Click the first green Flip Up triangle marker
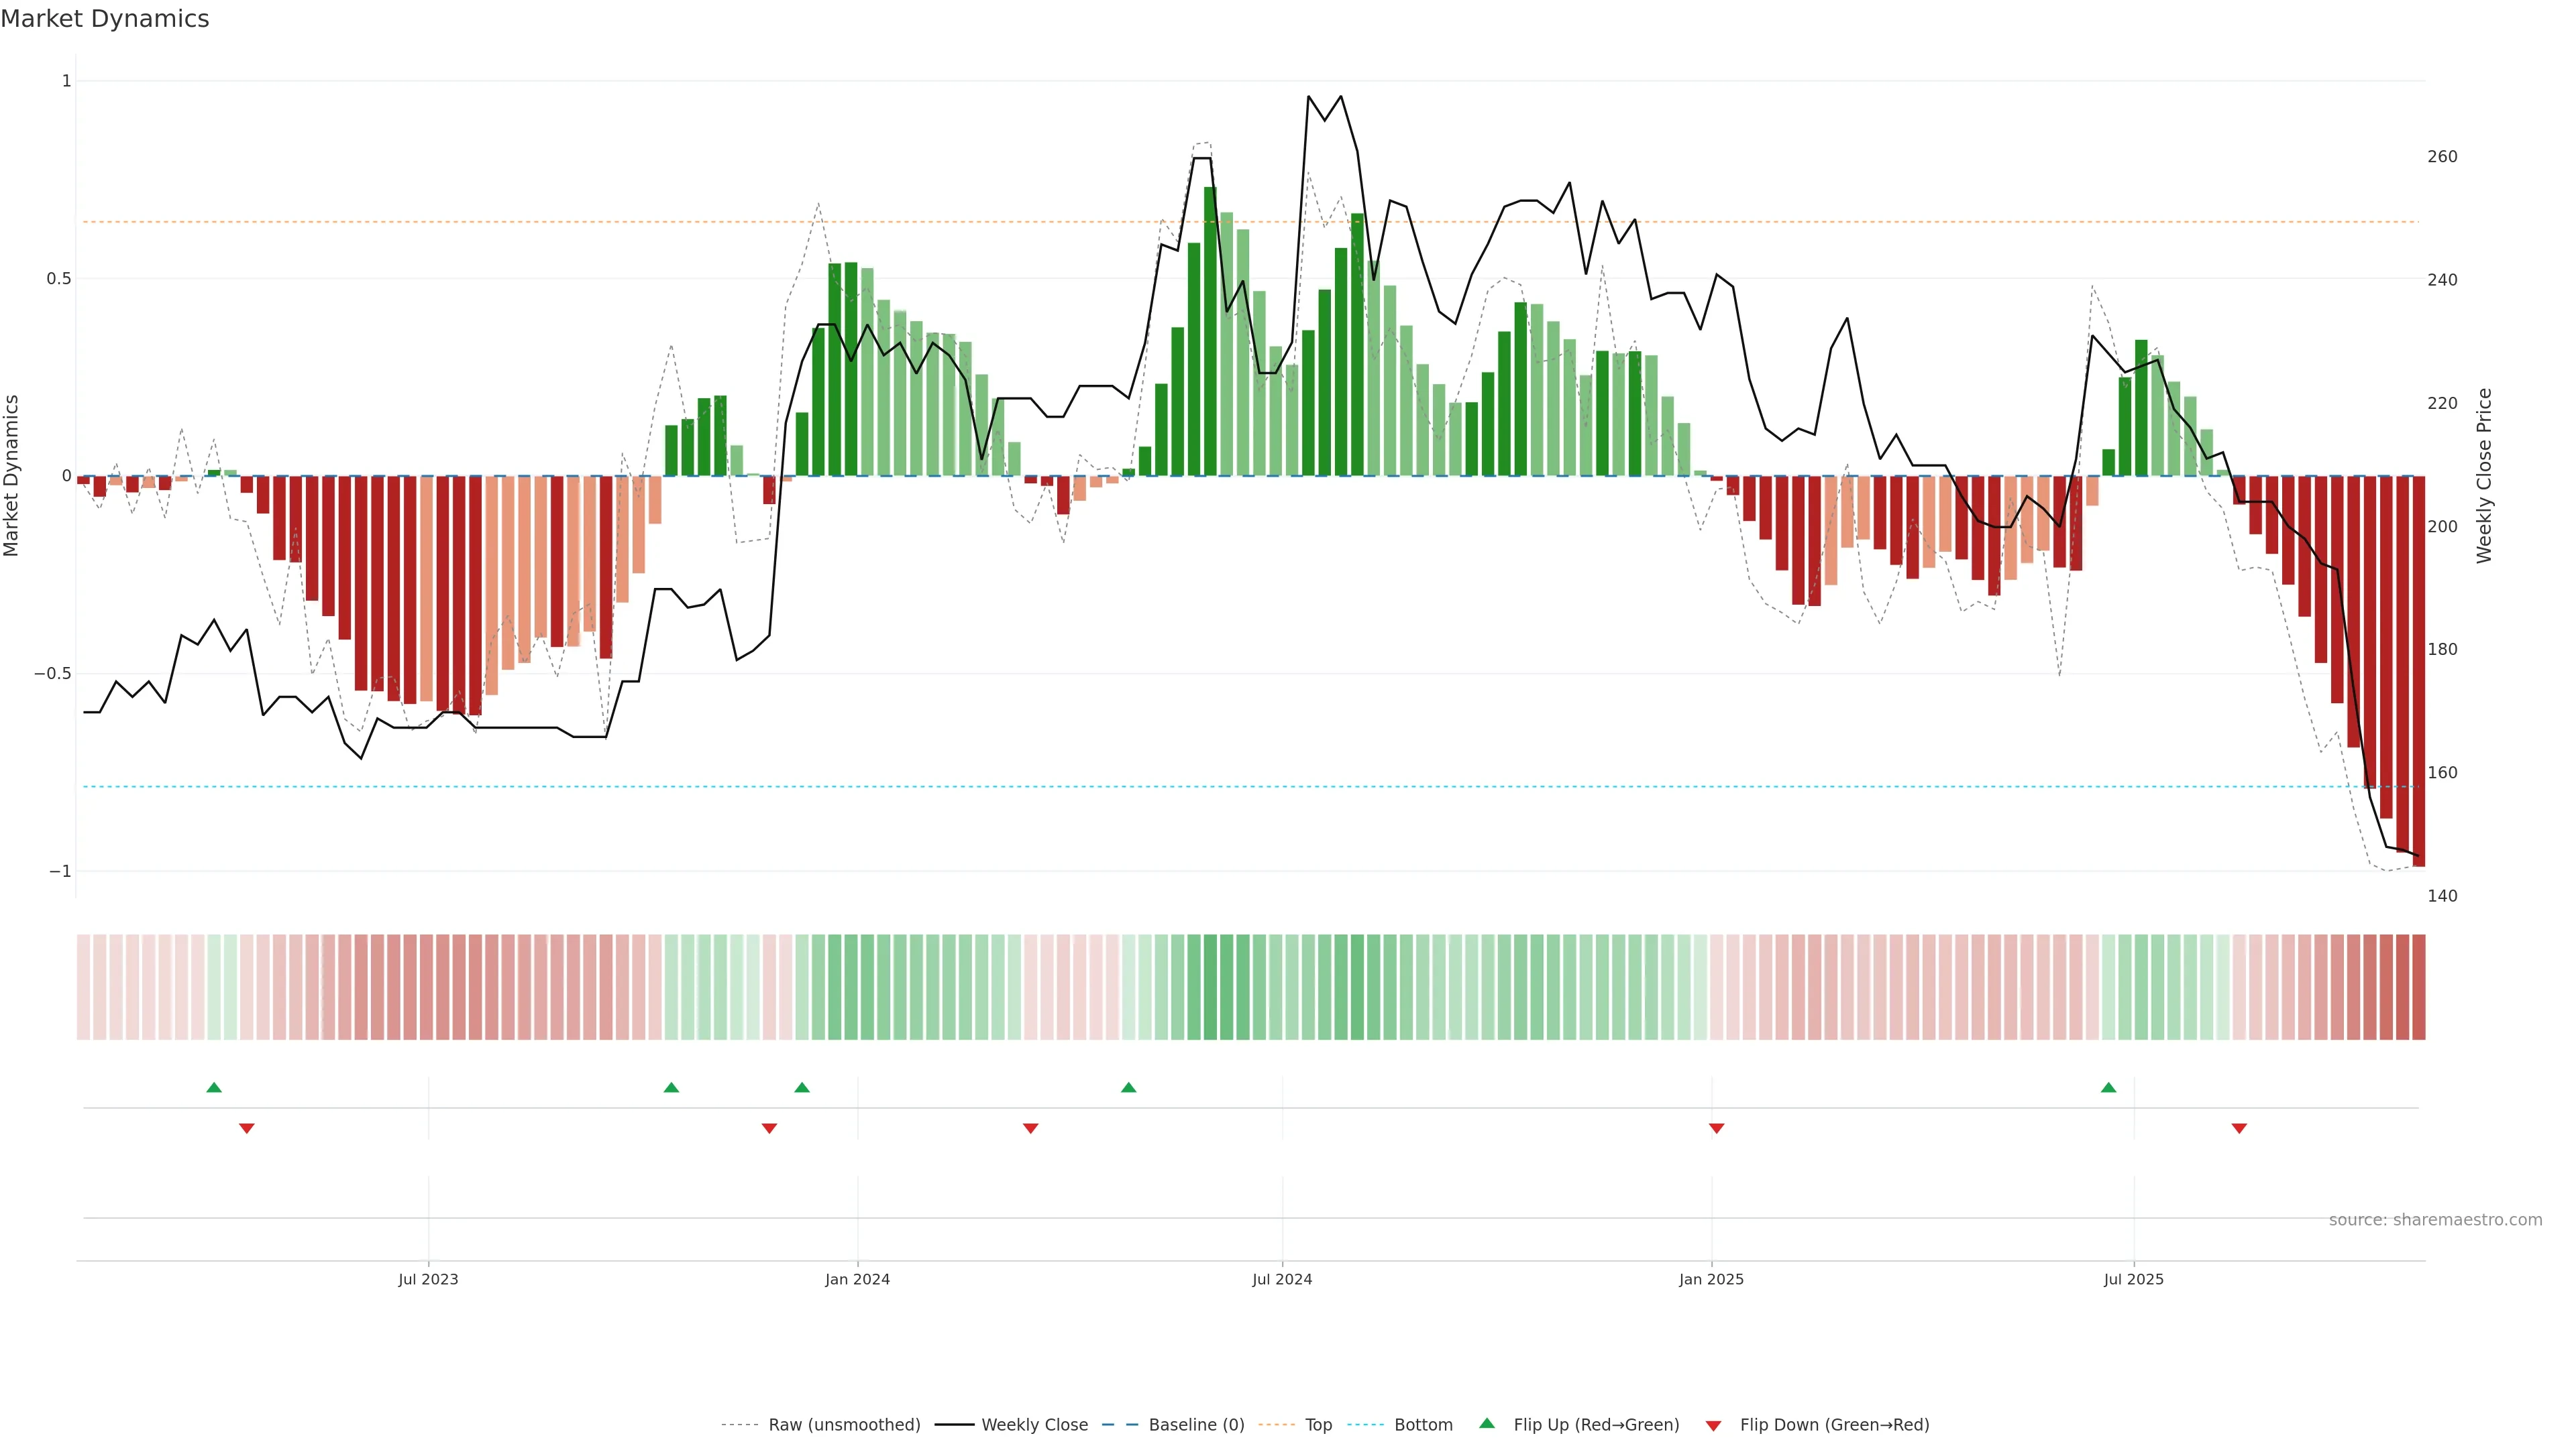Screen dimensions: 2576x1448 (214, 1087)
